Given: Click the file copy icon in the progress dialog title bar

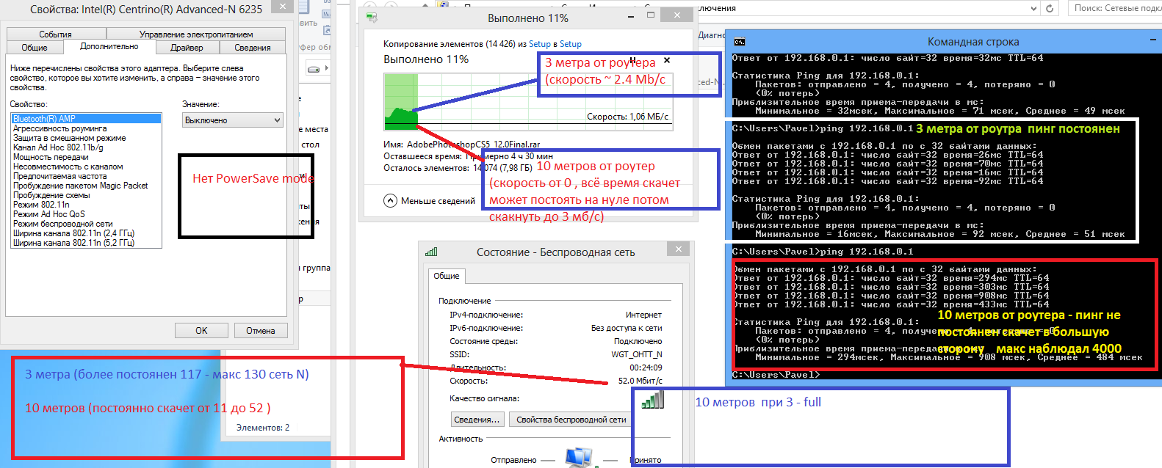Looking at the screenshot, I should (372, 18).
